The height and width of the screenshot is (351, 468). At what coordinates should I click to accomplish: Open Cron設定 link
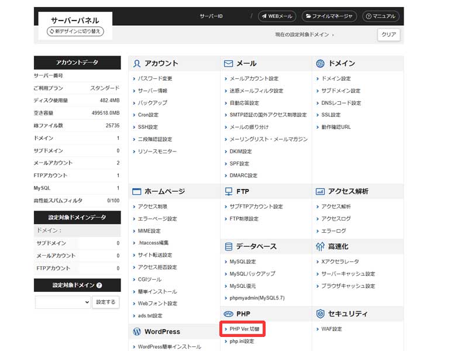click(x=148, y=115)
